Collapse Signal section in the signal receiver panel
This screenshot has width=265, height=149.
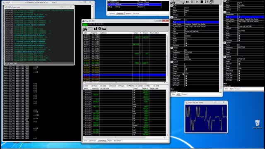(224, 57)
